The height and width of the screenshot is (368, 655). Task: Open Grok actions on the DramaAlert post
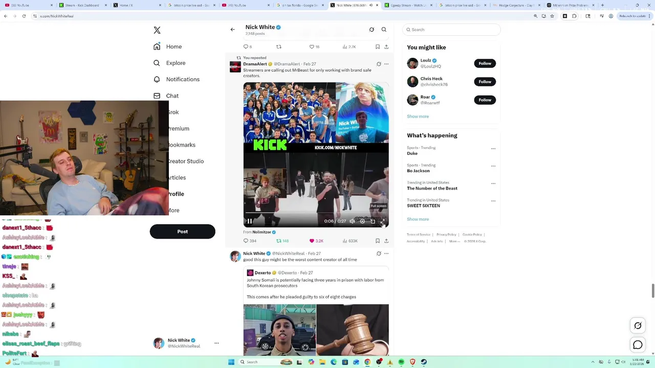379,64
